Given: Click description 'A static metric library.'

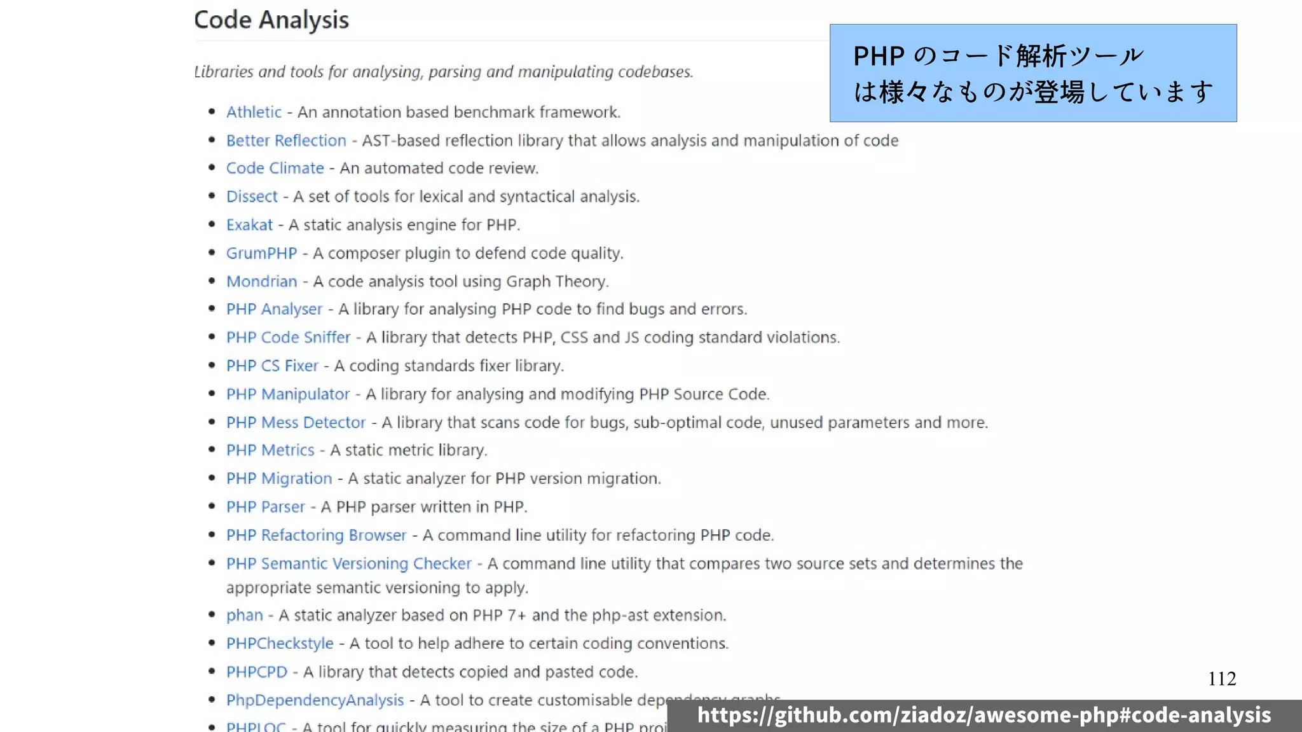Looking at the screenshot, I should 409,450.
